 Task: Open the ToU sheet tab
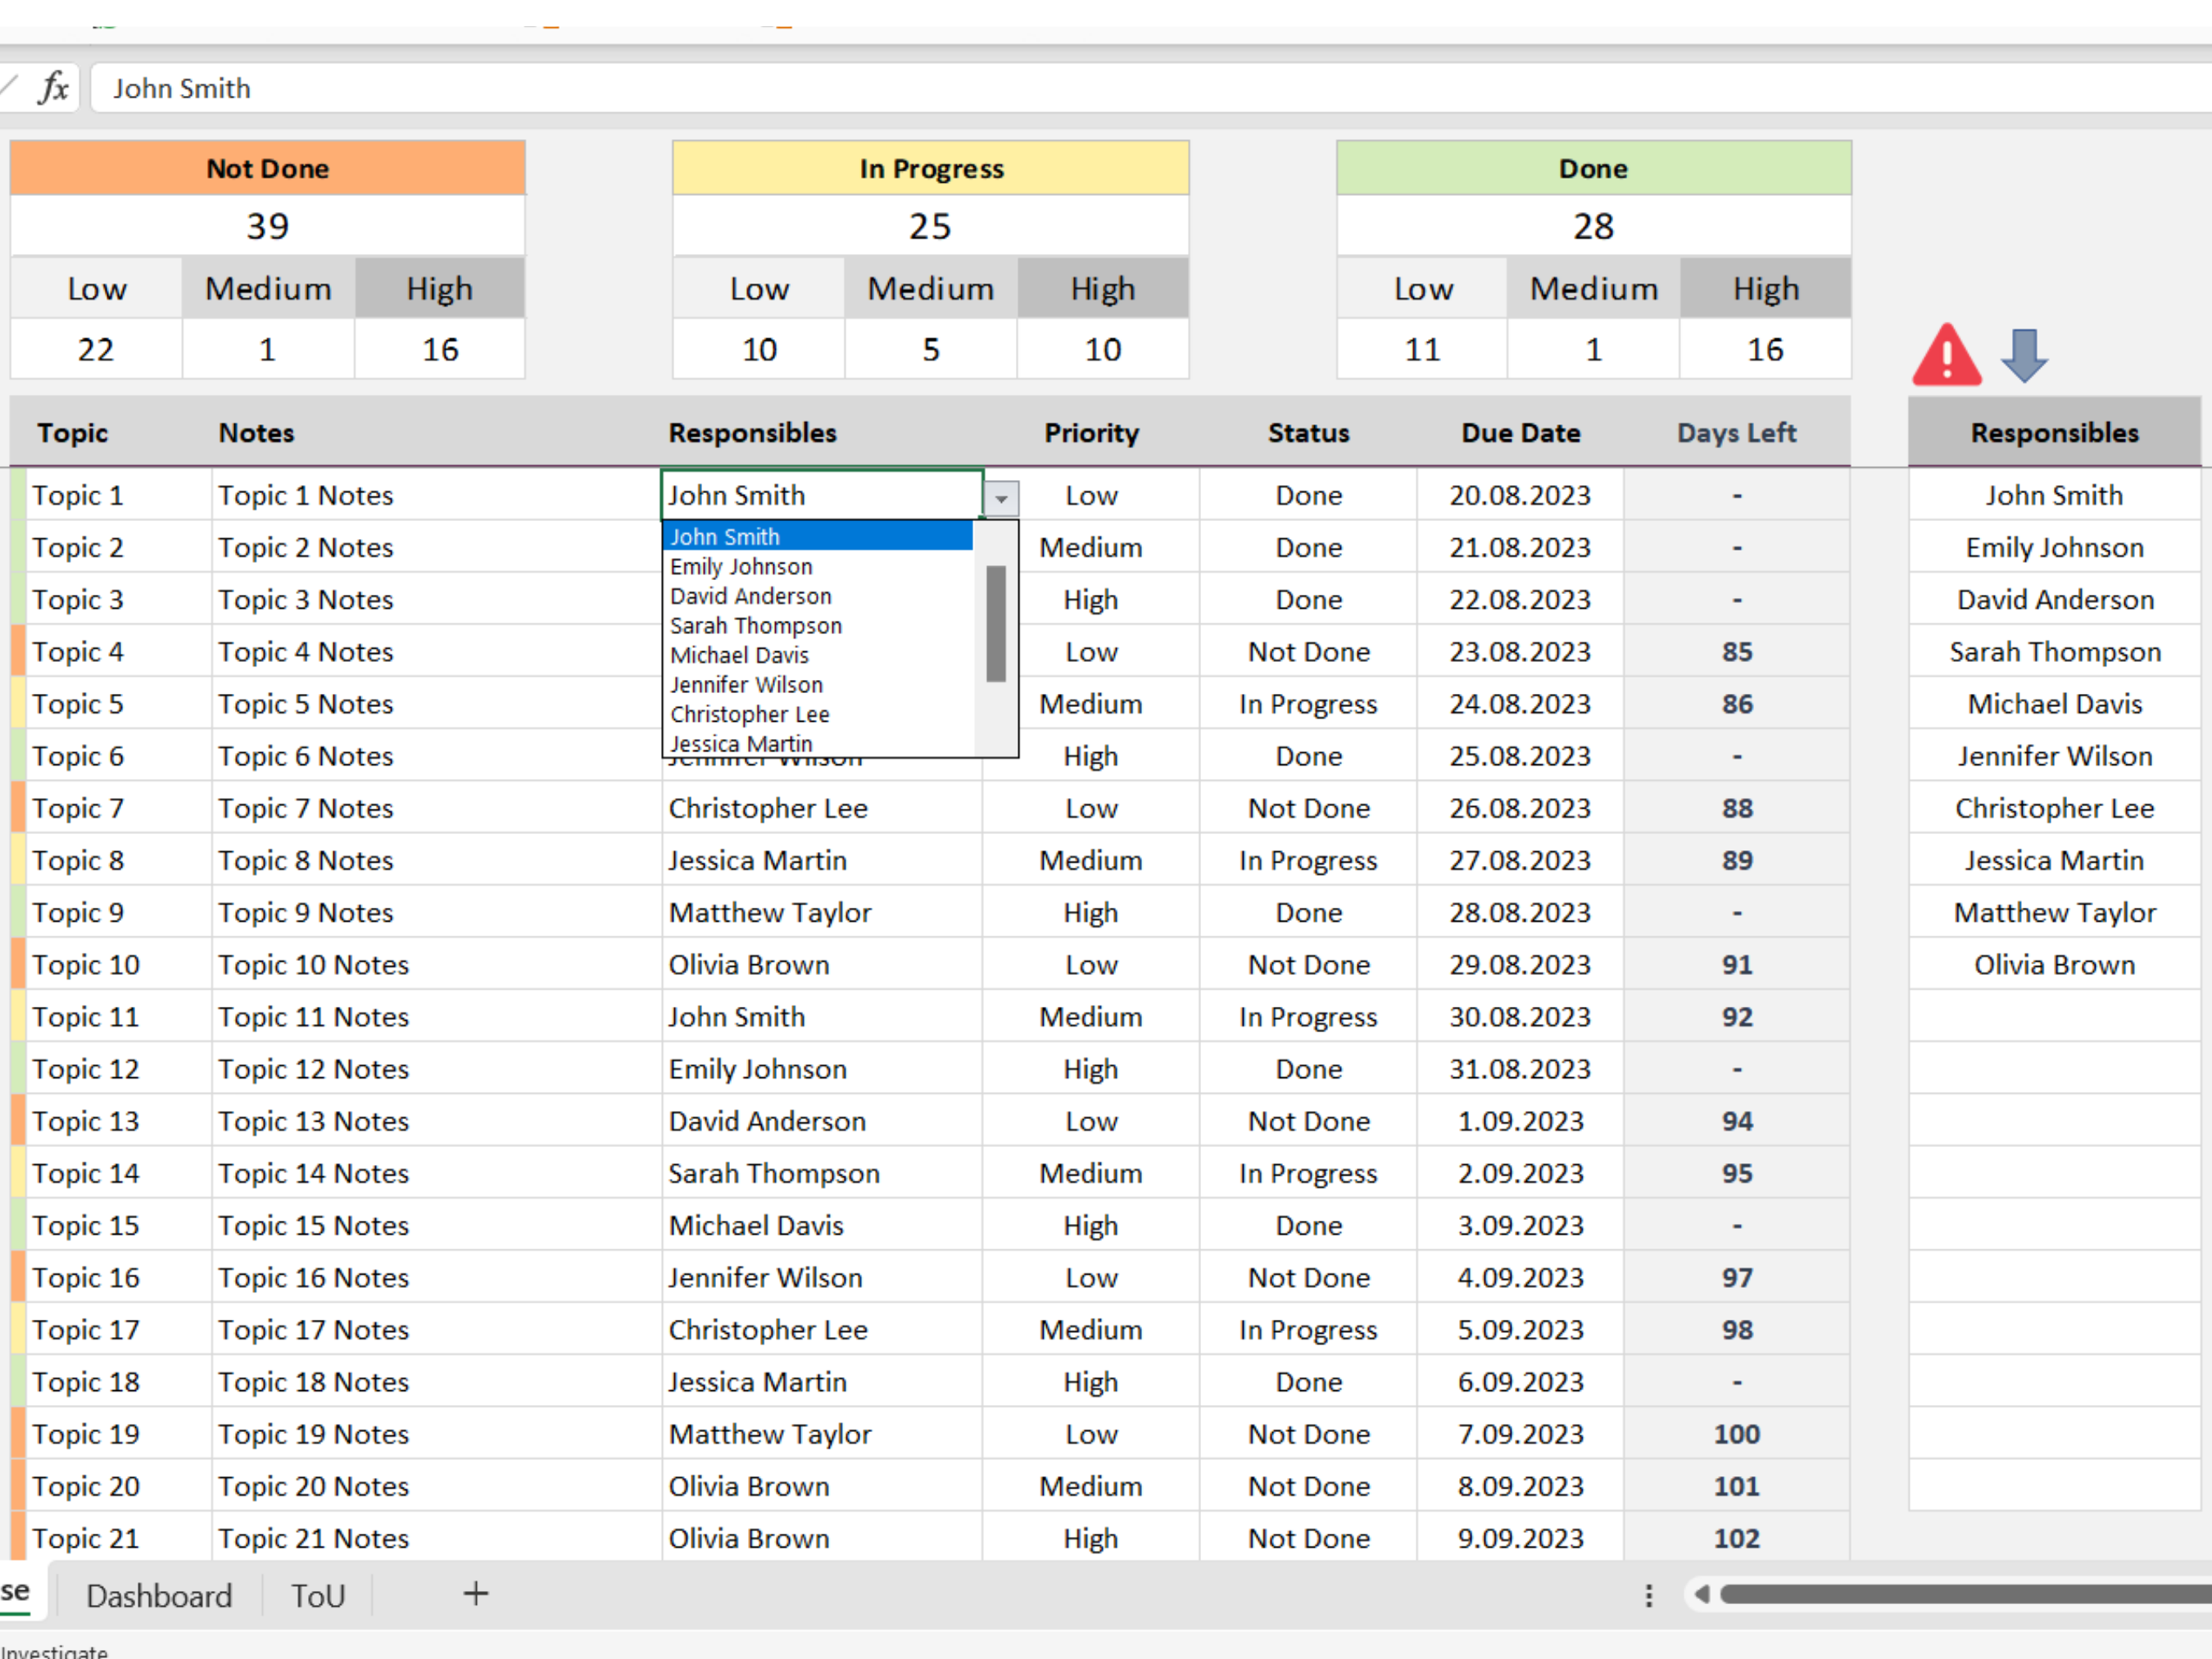pos(318,1595)
